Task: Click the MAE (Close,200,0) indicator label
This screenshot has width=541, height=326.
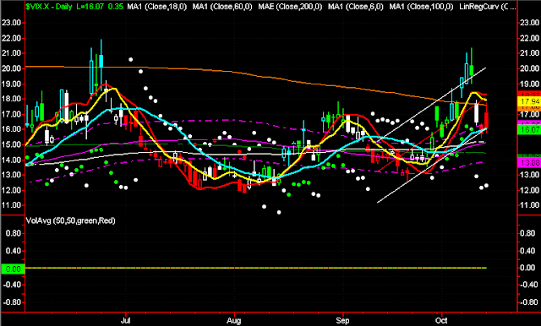Action: [290, 7]
